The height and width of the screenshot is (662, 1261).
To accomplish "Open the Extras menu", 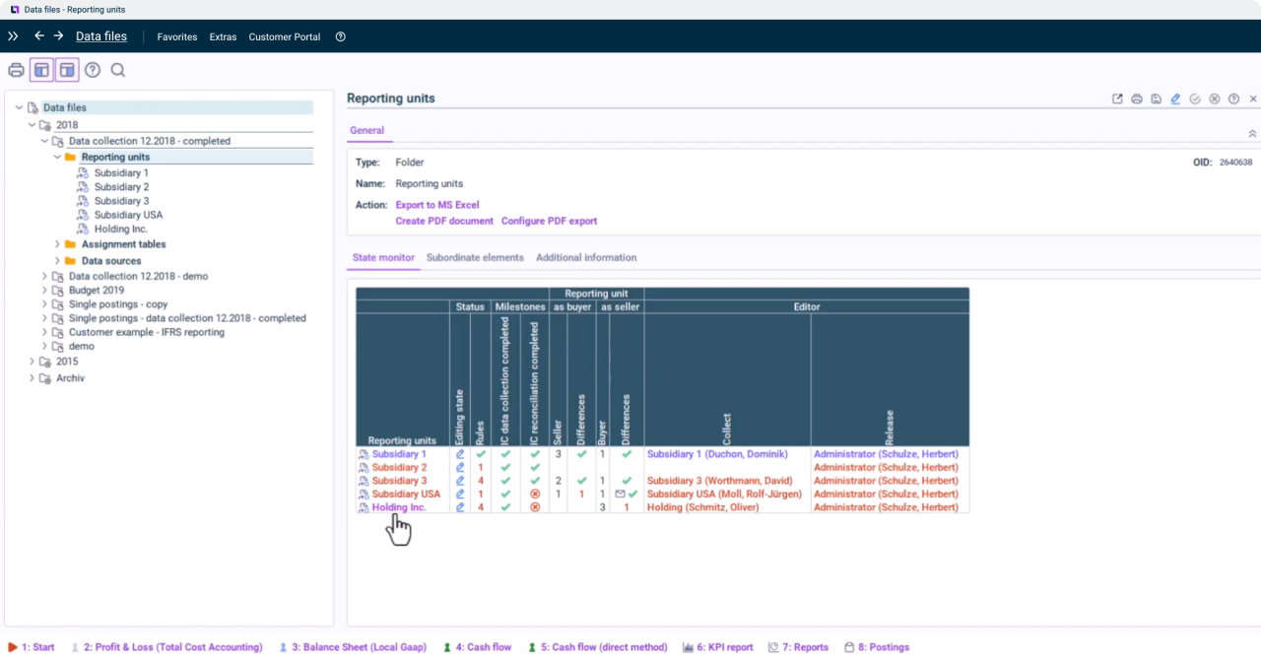I will pos(223,36).
